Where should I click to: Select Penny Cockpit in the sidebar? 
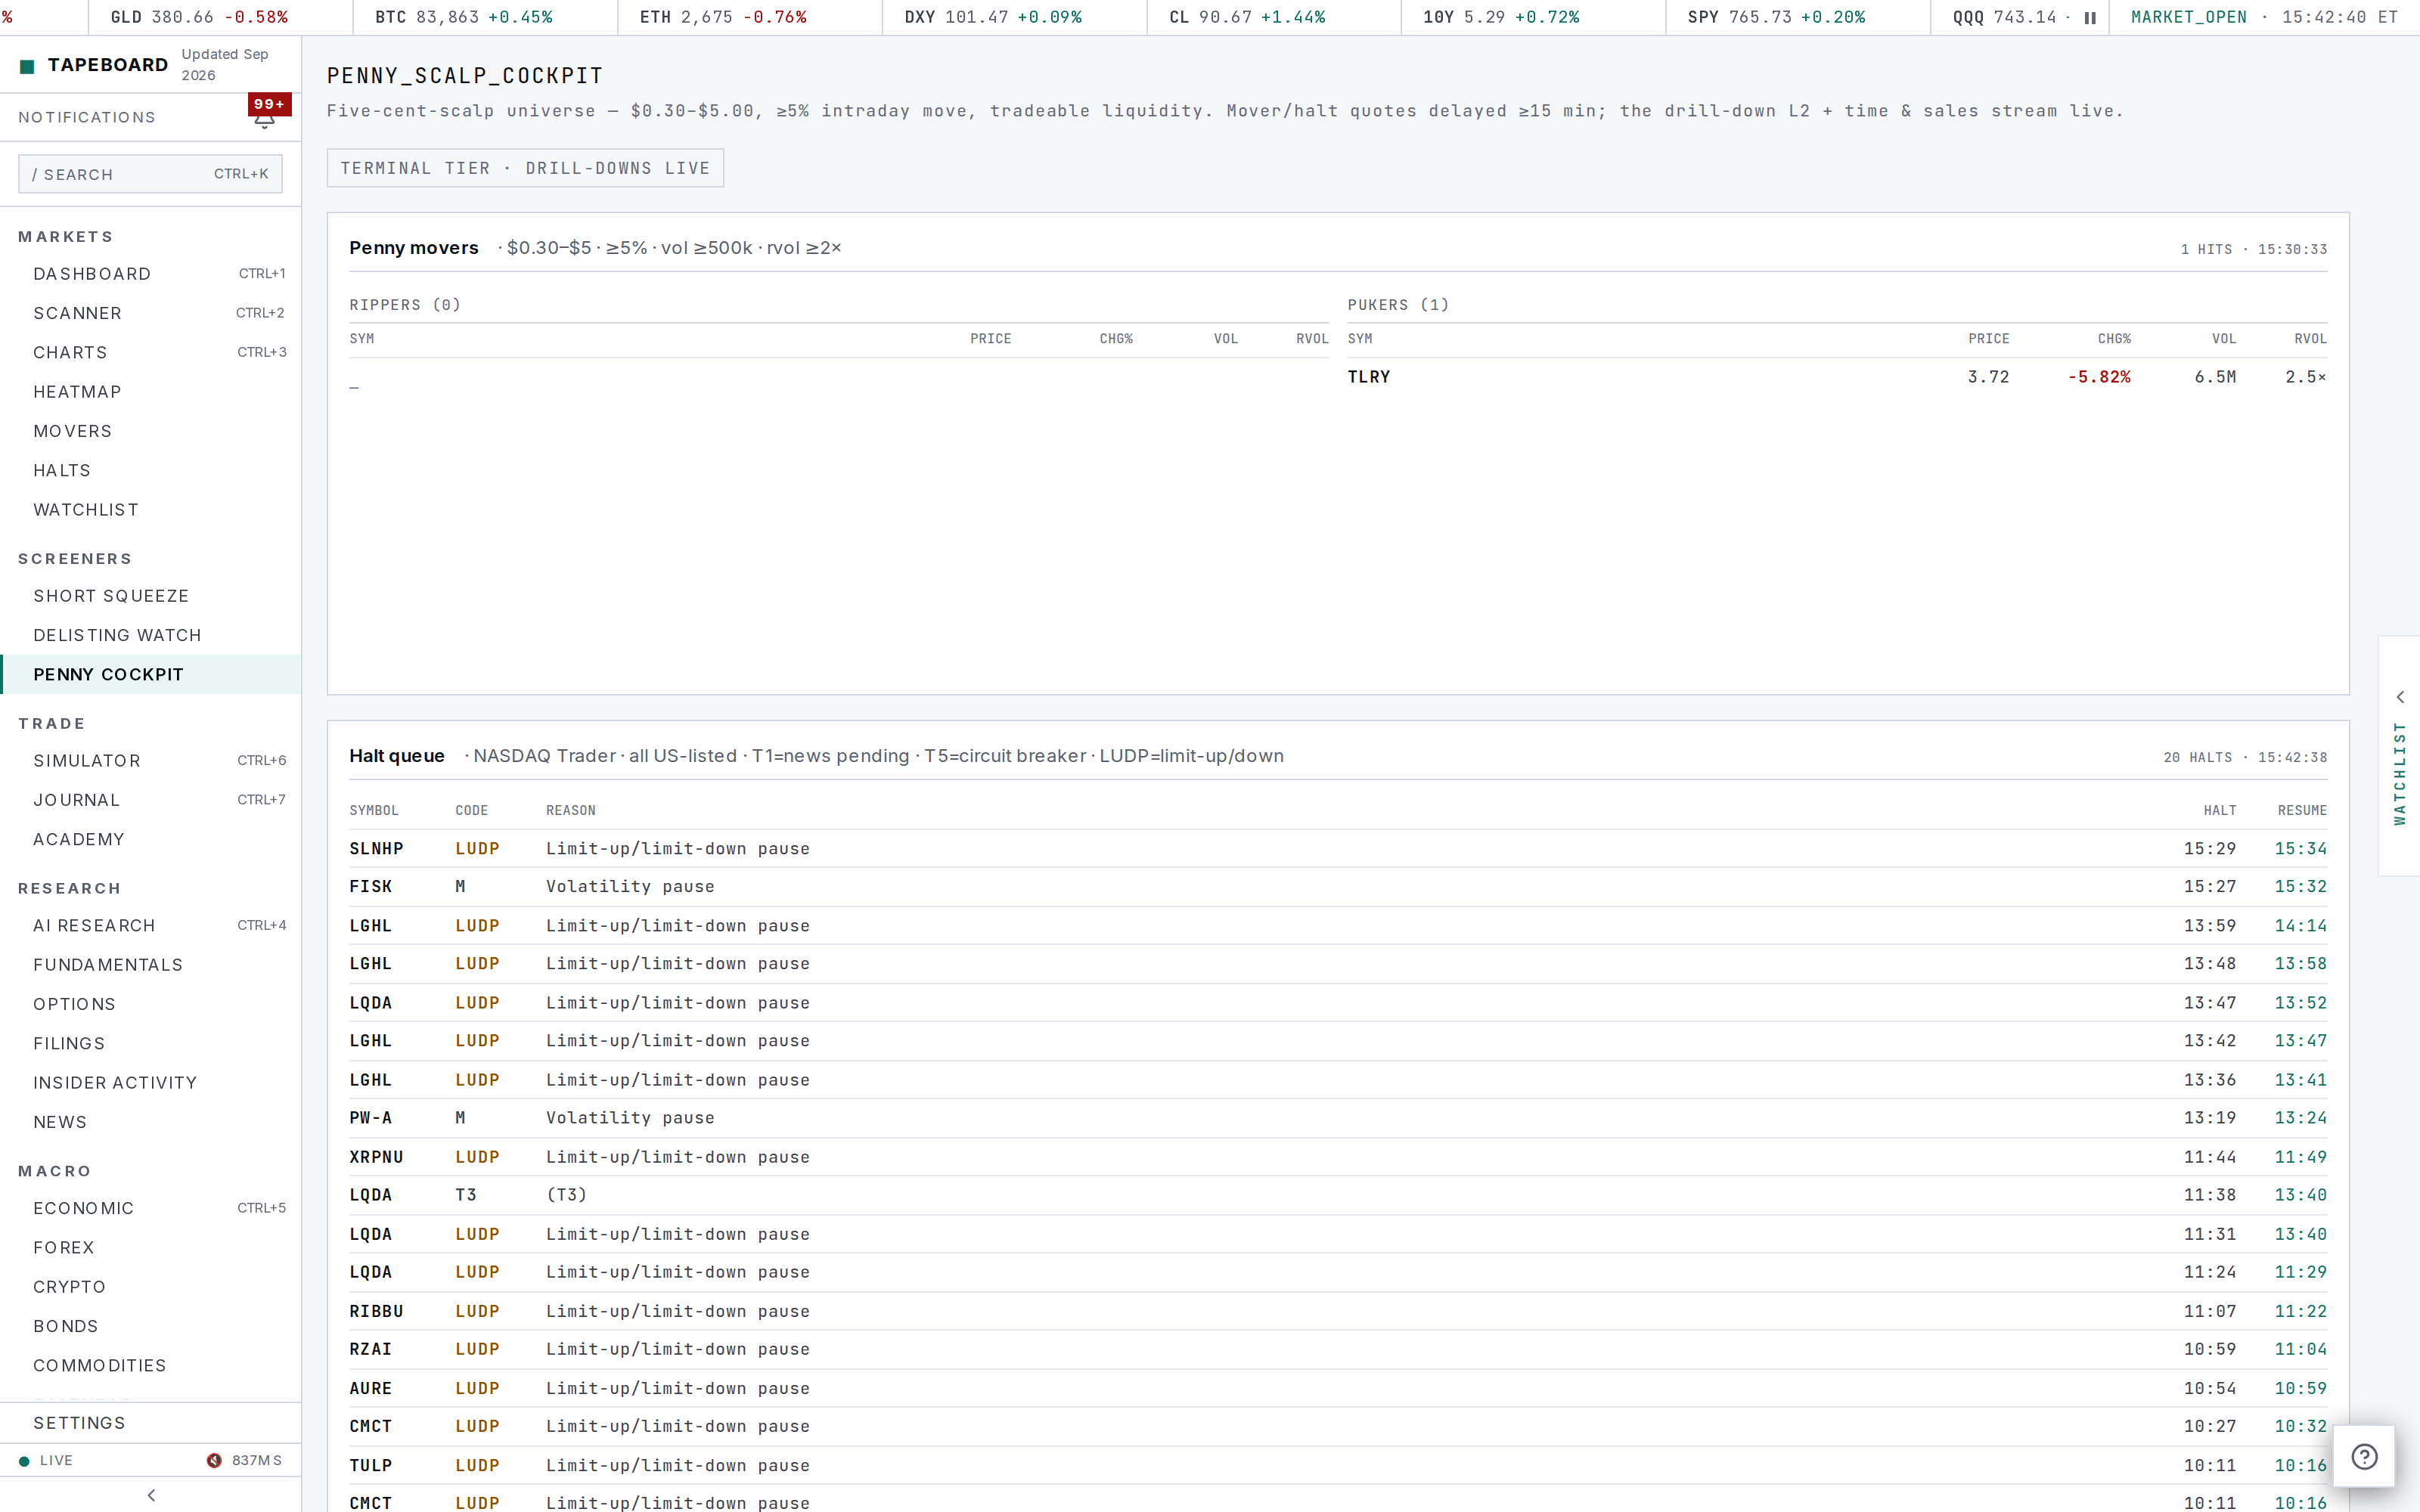[151, 674]
